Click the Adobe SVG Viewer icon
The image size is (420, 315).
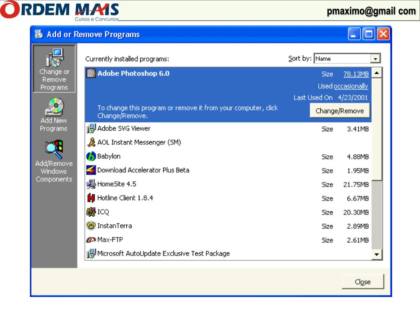[91, 128]
